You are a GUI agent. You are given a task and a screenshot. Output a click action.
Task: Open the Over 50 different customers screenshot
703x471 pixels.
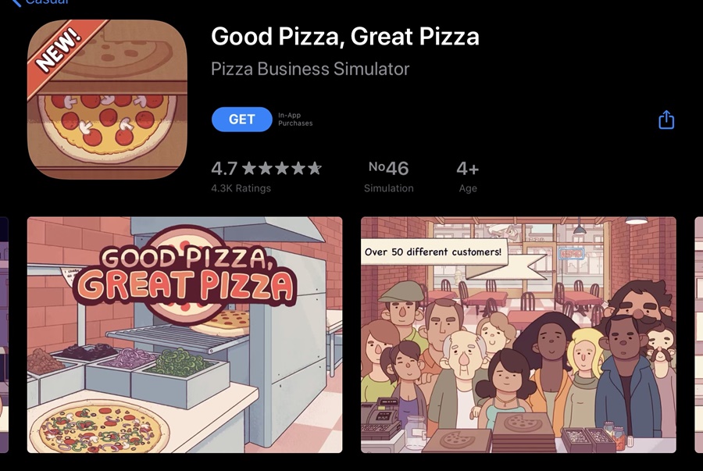(519, 335)
